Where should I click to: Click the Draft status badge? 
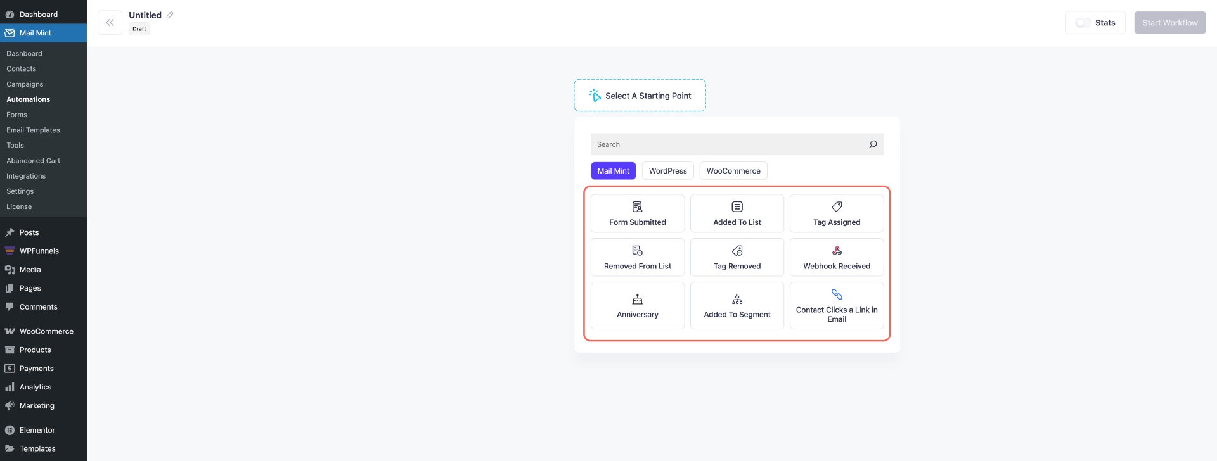(139, 29)
